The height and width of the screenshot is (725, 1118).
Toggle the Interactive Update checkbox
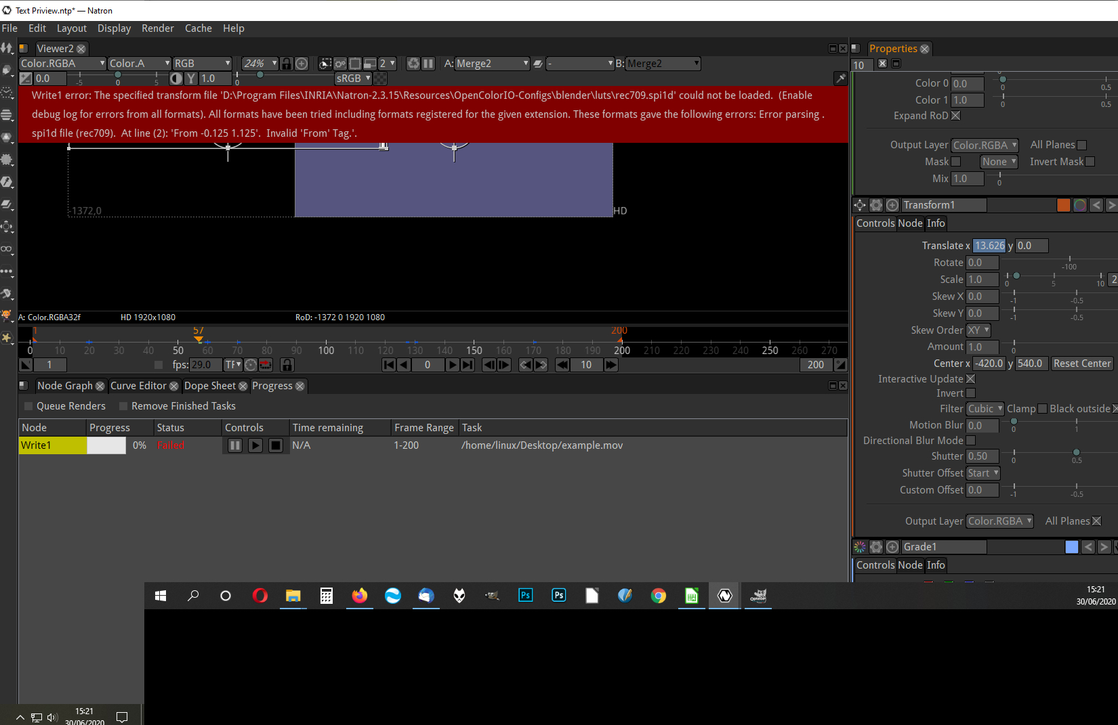970,379
